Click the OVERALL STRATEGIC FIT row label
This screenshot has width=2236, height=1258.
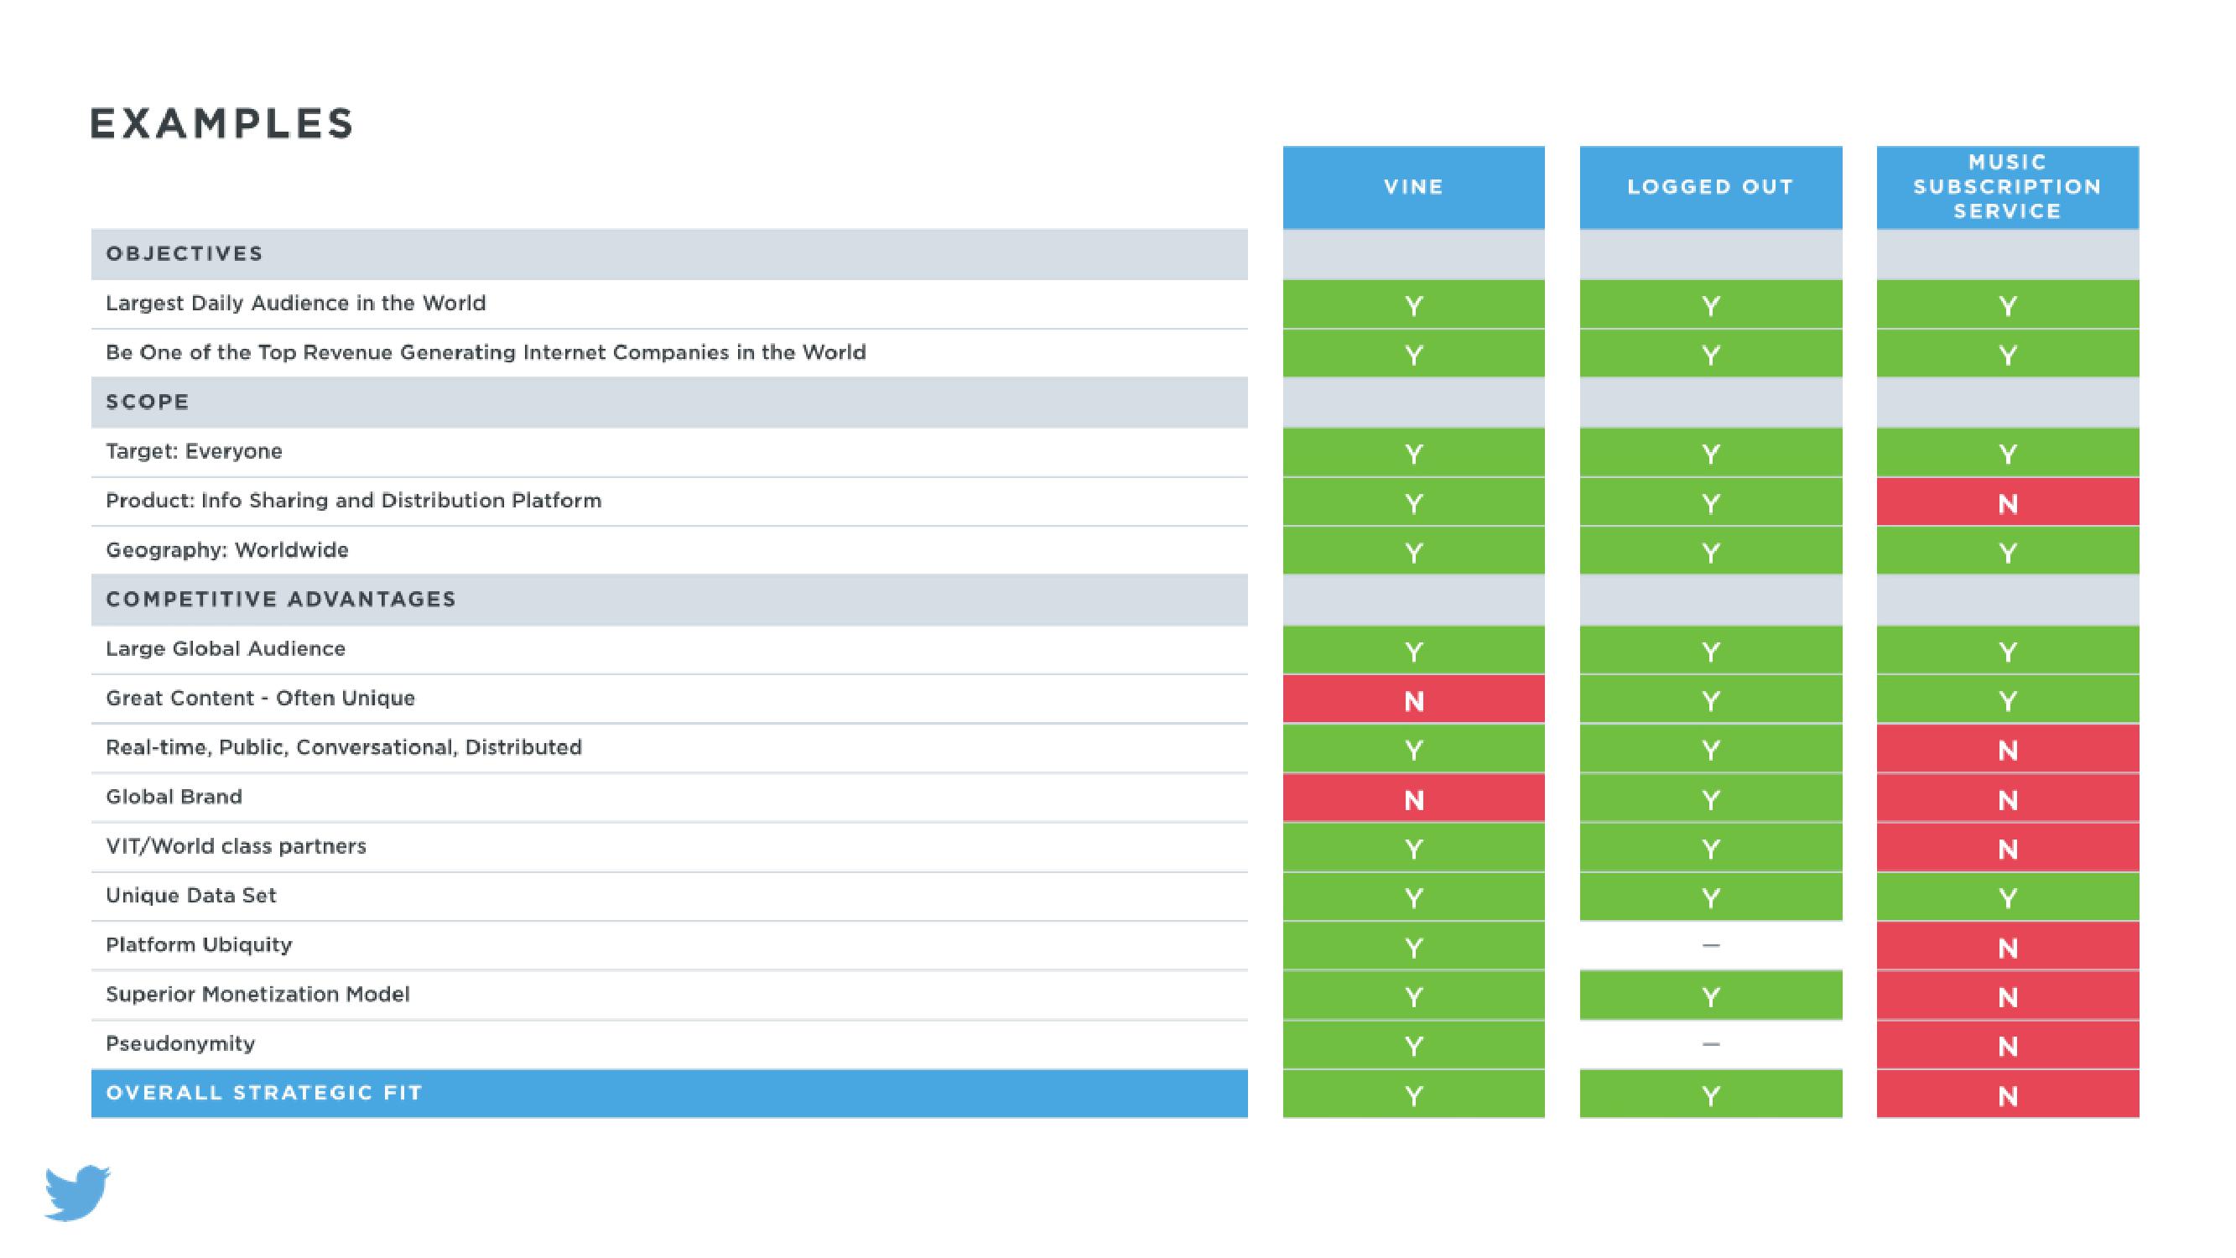coord(669,1093)
